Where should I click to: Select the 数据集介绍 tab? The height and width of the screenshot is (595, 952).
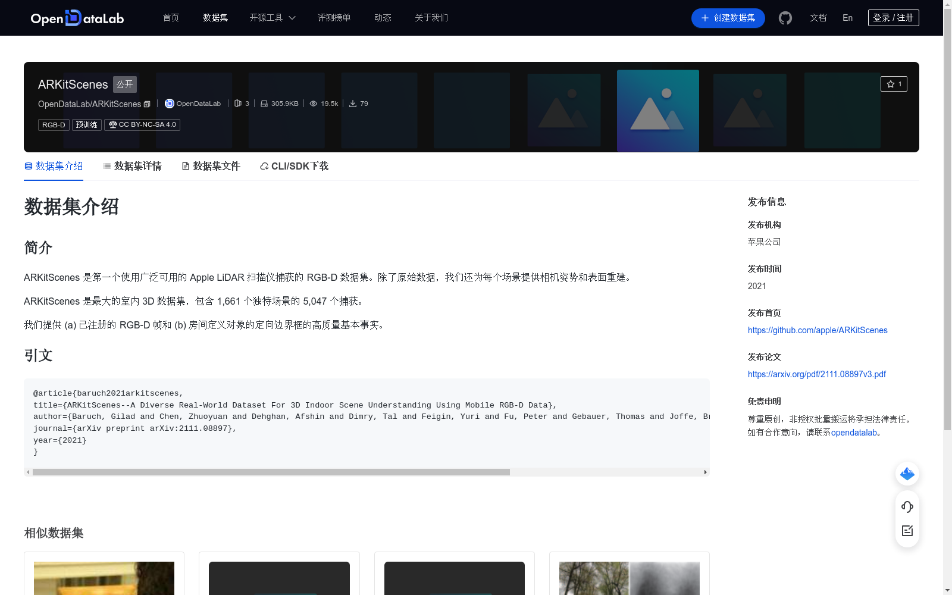[x=54, y=166]
